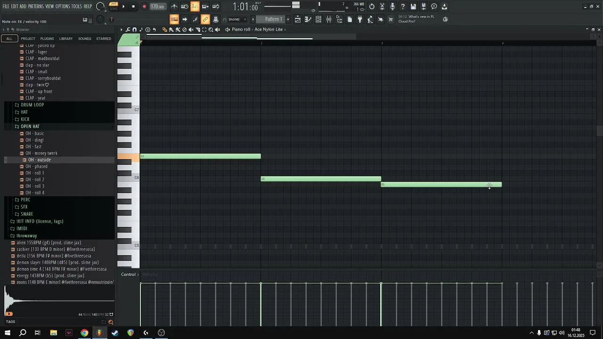Viewport: 603px width, 339px height.
Task: Open the Mixer view
Action: tap(329, 19)
